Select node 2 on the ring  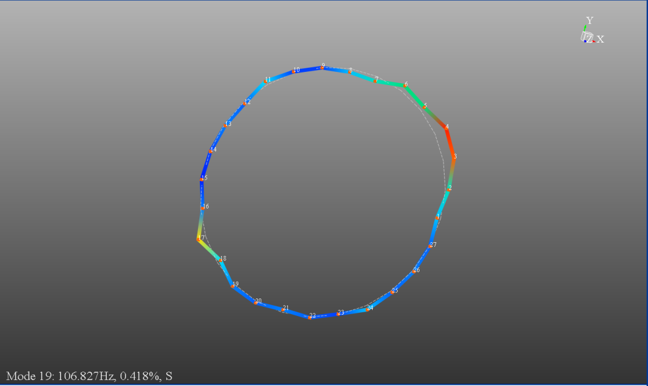[449, 189]
